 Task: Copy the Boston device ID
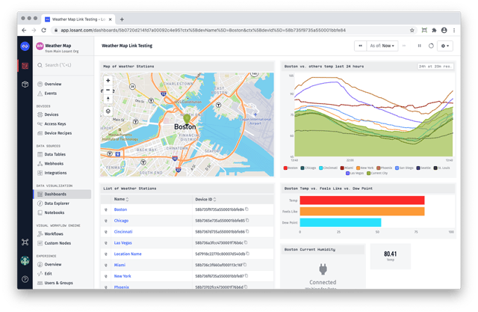coord(246,209)
